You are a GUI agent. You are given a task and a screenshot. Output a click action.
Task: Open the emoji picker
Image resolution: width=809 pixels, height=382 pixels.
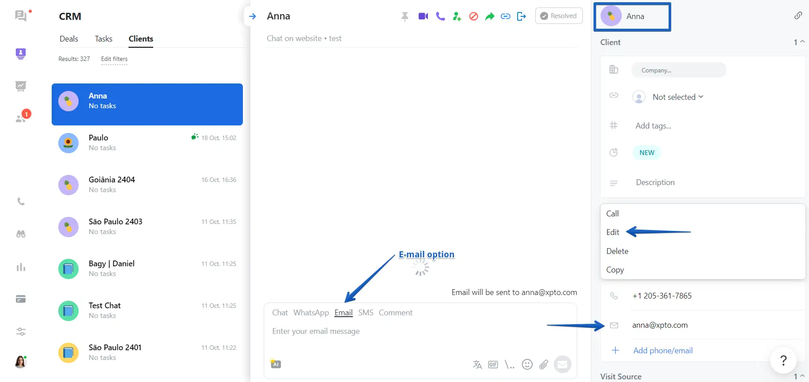coord(527,364)
